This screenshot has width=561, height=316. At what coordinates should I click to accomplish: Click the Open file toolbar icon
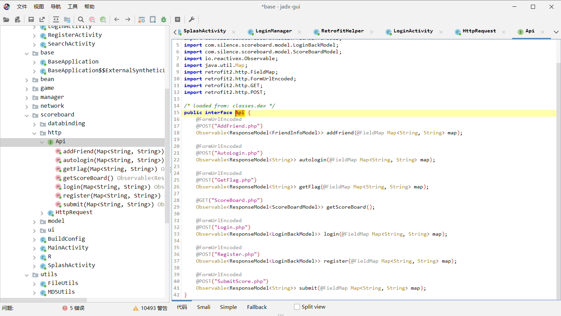tap(6, 20)
